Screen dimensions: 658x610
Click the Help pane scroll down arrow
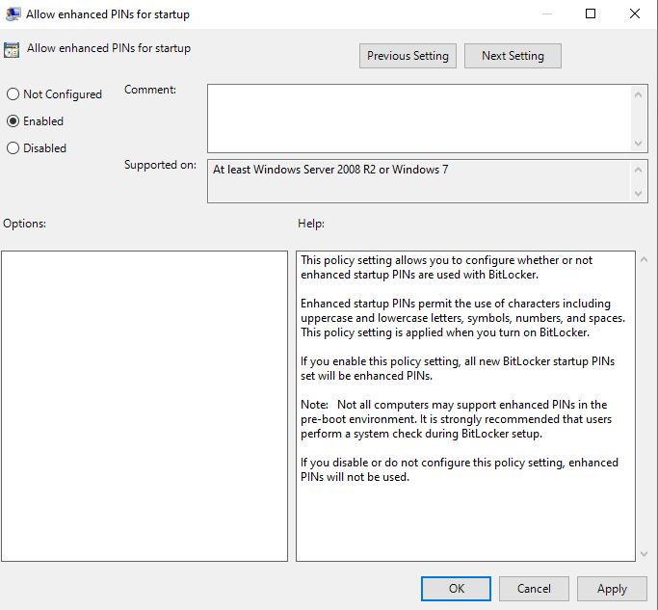tap(644, 554)
